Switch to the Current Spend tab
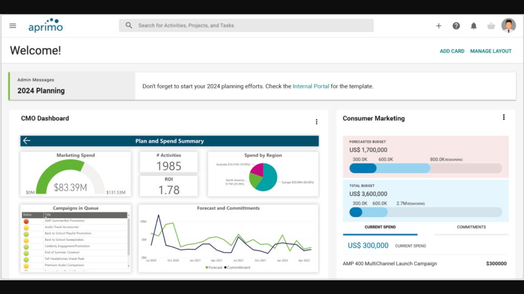Viewport: 524px width, 294px height. [x=380, y=227]
